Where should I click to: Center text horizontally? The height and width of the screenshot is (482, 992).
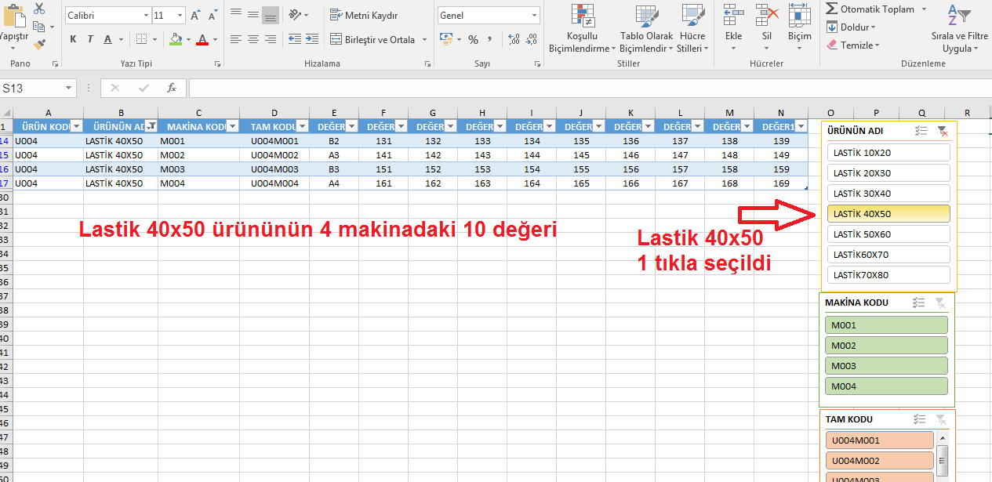[x=253, y=39]
